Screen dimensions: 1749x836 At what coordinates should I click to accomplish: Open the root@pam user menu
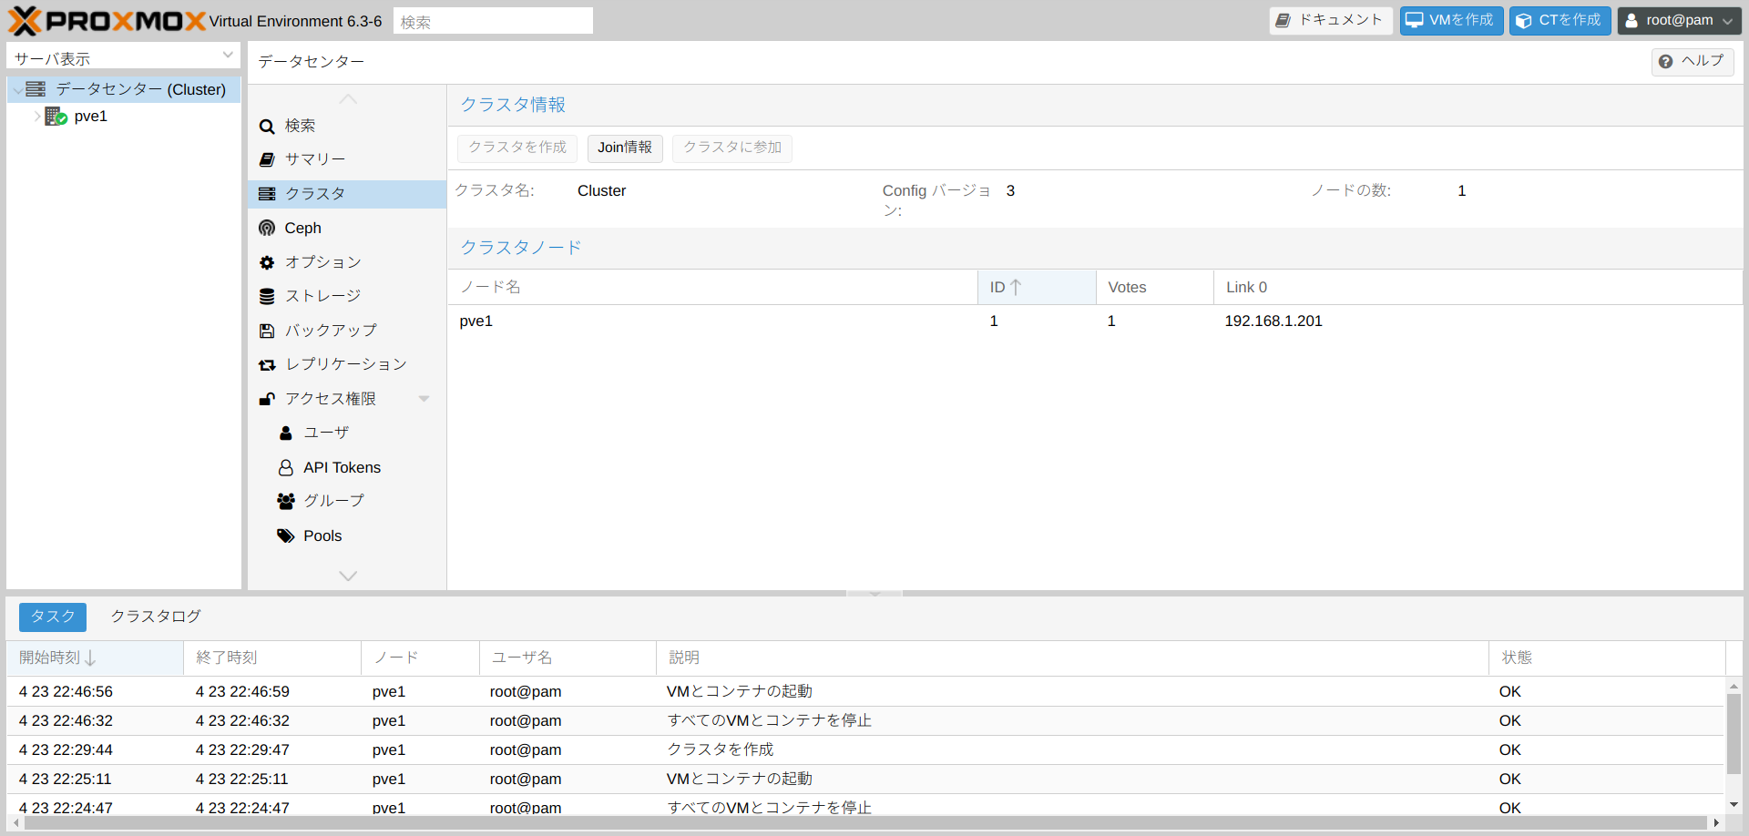(x=1679, y=21)
